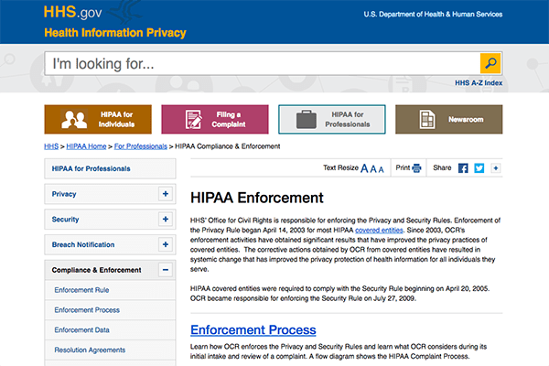Expand the Privacy sidebar section
Viewport: 549px width, 366px height.
[166, 194]
